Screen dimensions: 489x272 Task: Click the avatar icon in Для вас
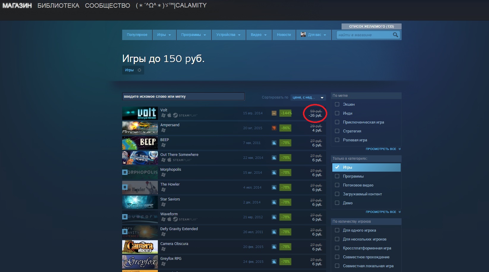click(x=303, y=34)
